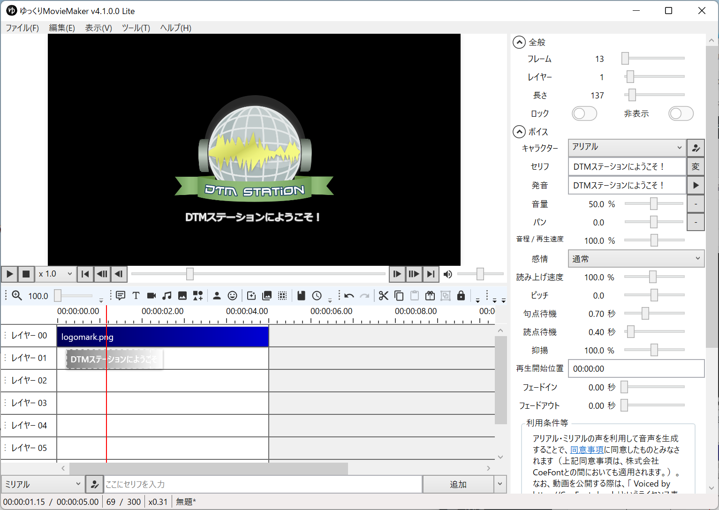The image size is (719, 510).
Task: Step back one frame
Action: click(x=119, y=274)
